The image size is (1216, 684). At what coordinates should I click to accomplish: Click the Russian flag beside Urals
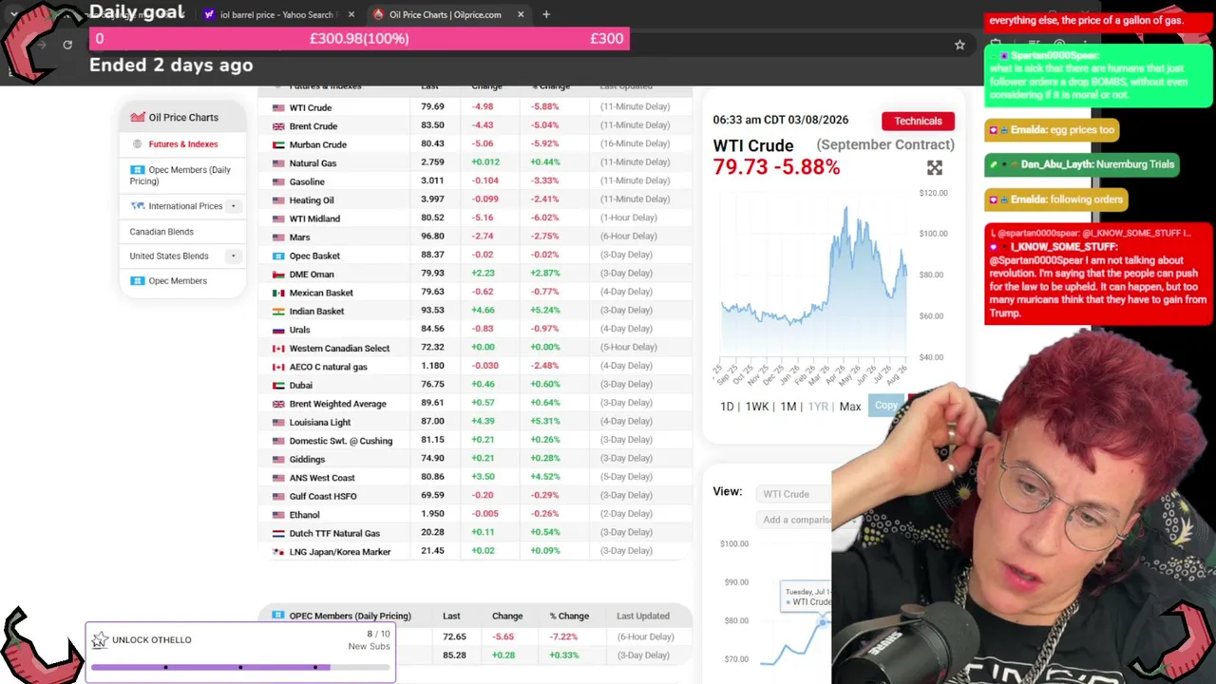(x=278, y=330)
